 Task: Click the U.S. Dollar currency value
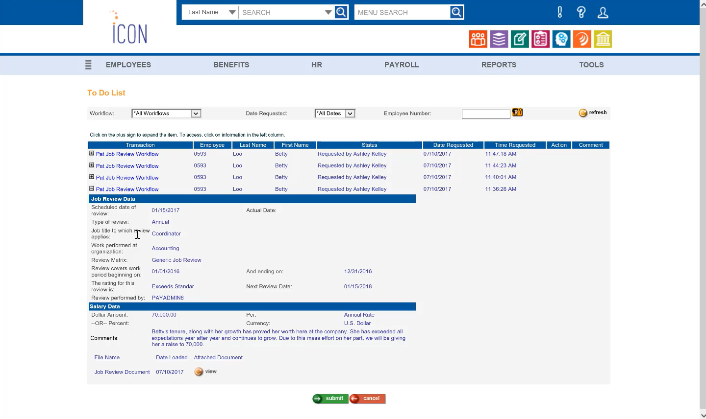point(357,323)
